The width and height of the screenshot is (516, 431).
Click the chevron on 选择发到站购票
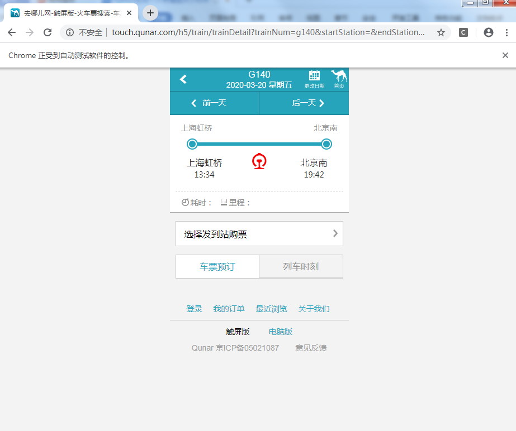point(335,233)
